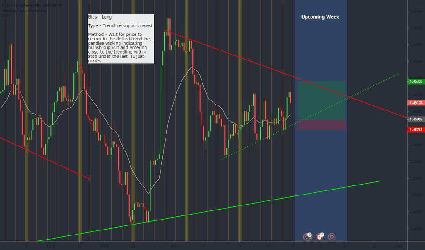Screen dimensions: 425x250
Task: Click the rightmost event icon without a badge
Action: 332,236
